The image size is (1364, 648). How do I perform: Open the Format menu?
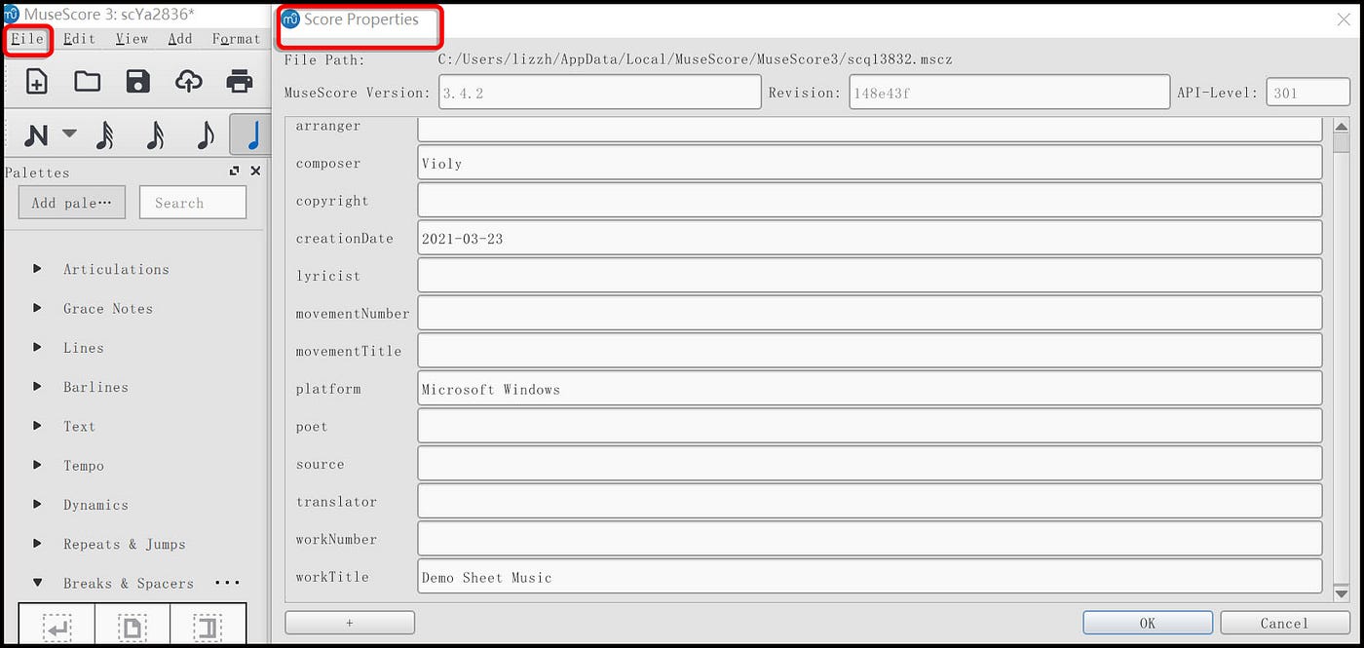tap(236, 39)
